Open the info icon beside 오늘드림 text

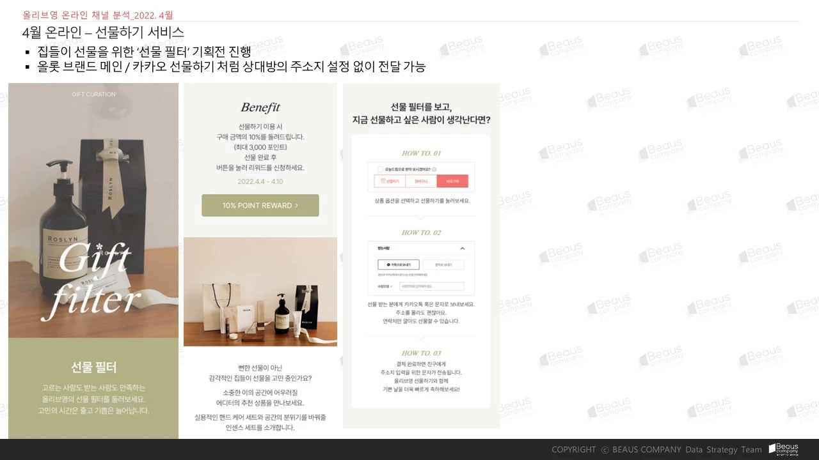pos(434,169)
